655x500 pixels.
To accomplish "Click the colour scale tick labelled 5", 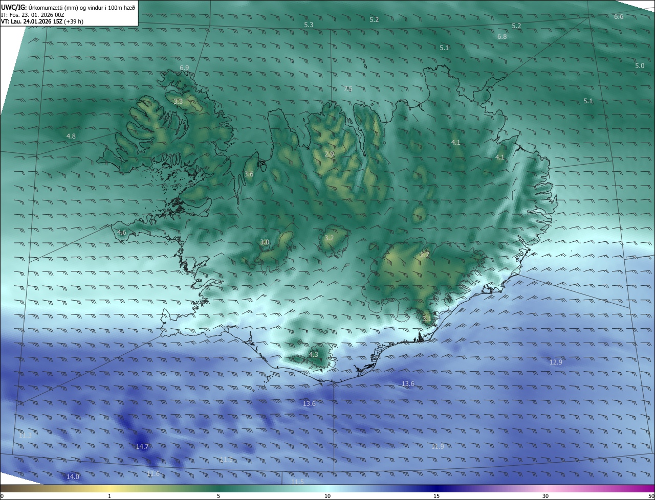I will coord(219,496).
